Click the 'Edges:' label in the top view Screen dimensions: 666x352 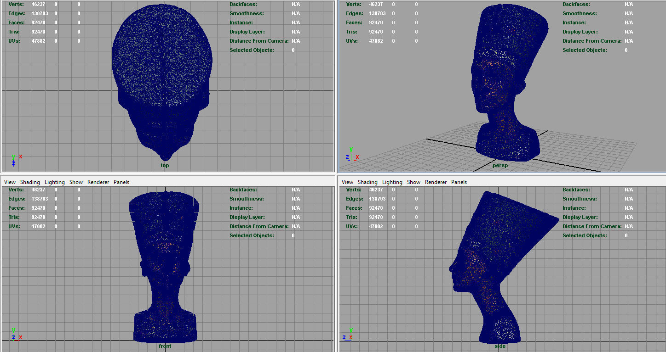pyautogui.click(x=17, y=13)
